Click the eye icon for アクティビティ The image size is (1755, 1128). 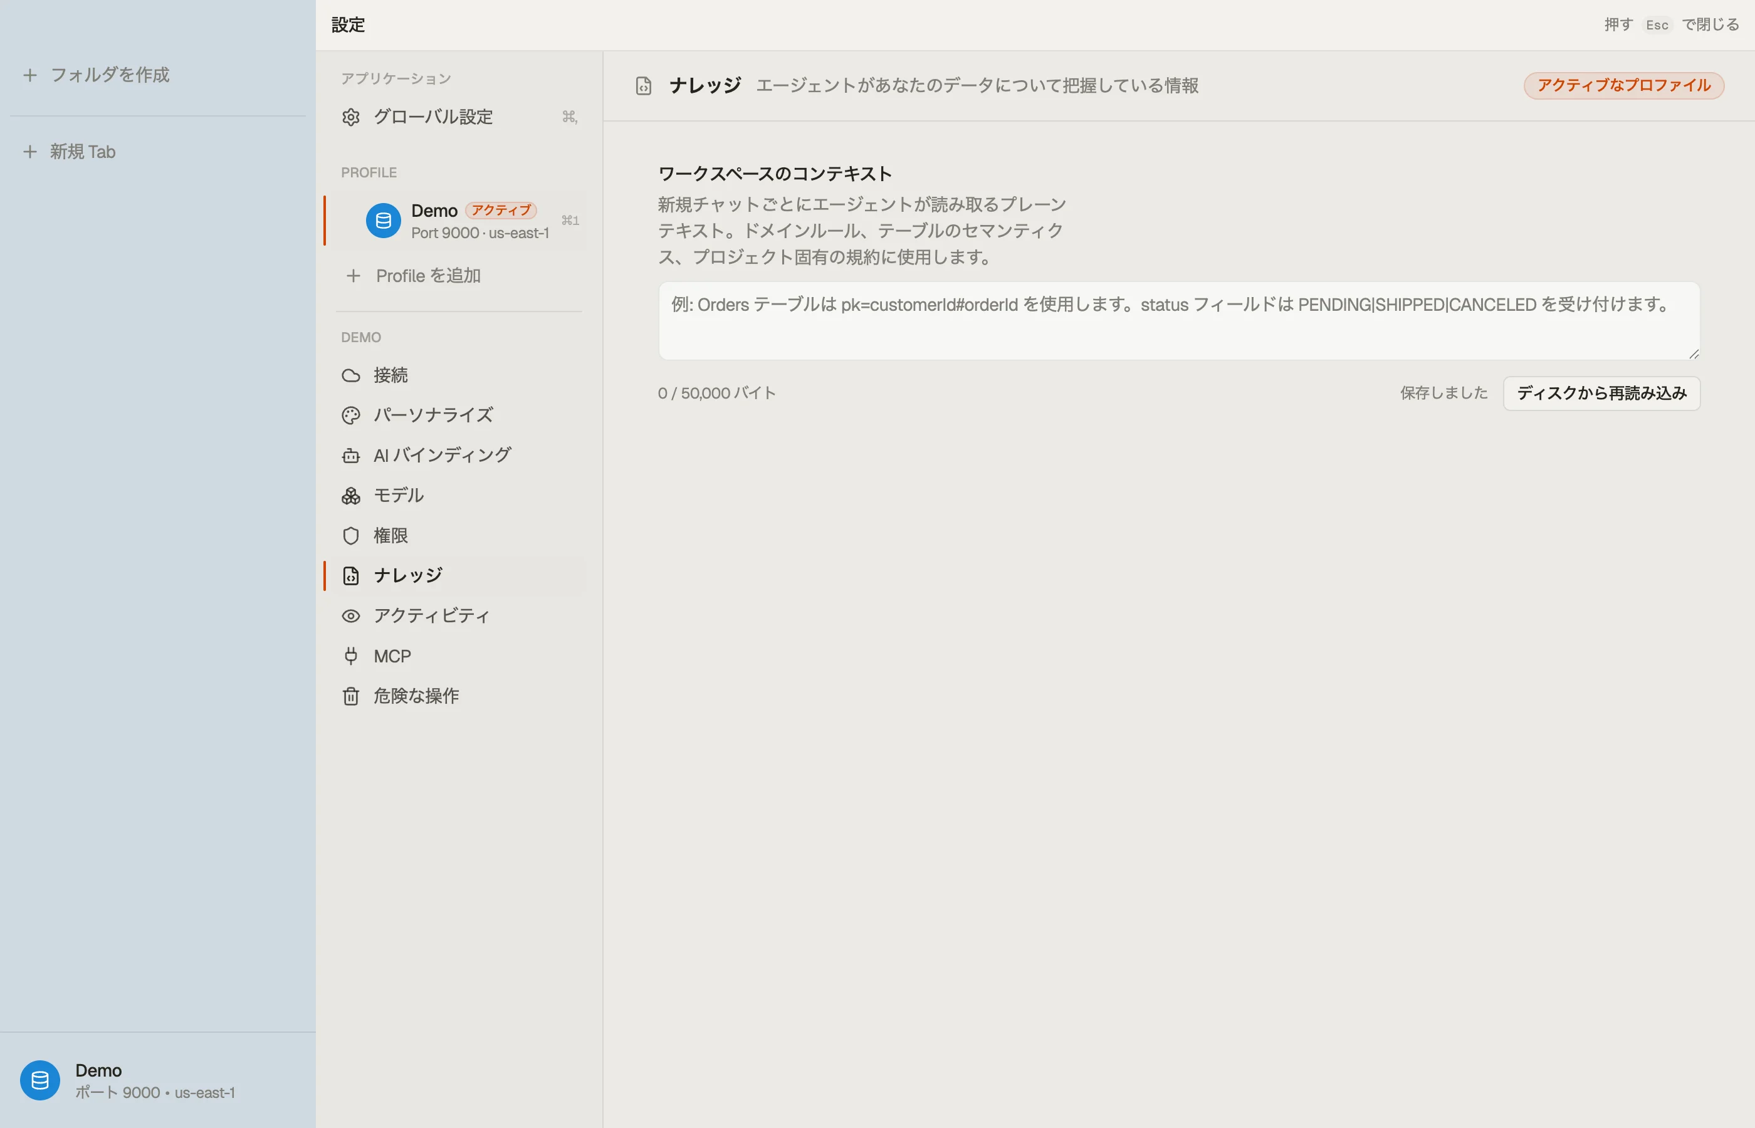tap(351, 616)
